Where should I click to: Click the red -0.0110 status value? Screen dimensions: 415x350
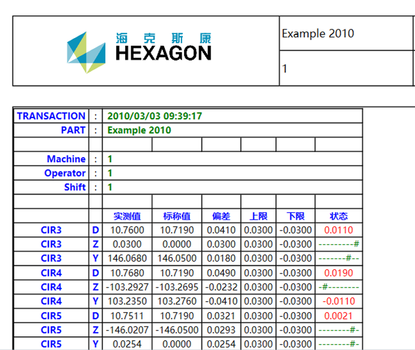[x=339, y=302]
